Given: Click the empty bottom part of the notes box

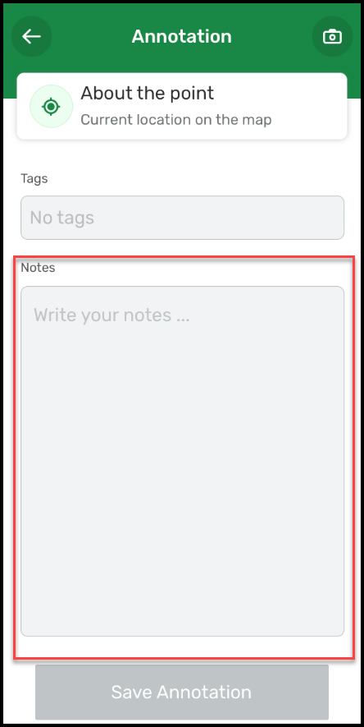Looking at the screenshot, I should click(x=182, y=580).
